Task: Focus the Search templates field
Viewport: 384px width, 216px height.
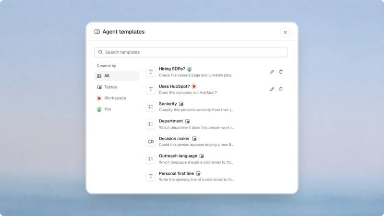Action: coord(191,52)
